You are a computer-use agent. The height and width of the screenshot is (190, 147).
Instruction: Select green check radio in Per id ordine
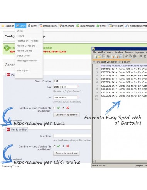click(54, 146)
